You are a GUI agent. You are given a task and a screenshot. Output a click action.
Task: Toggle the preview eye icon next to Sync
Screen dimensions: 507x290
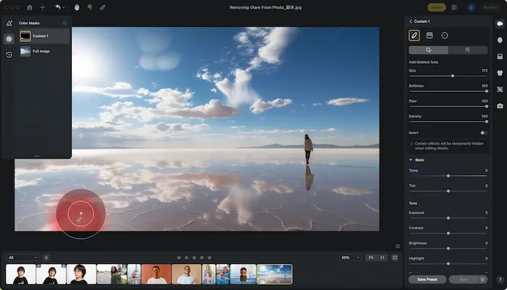pos(482,279)
